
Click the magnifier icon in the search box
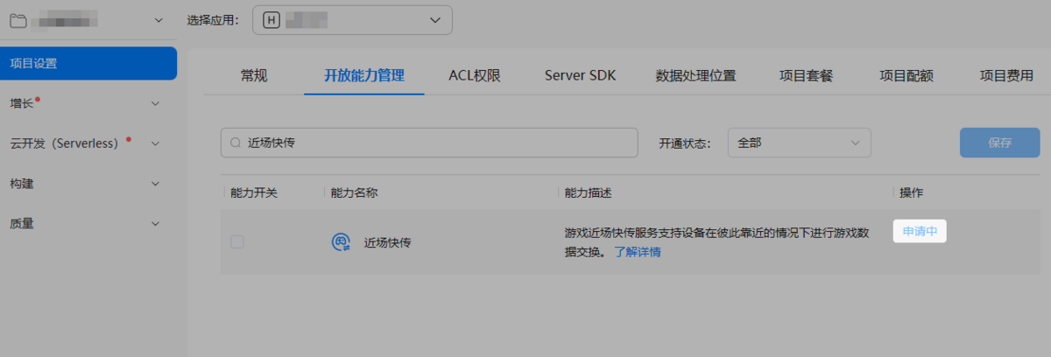(x=236, y=143)
